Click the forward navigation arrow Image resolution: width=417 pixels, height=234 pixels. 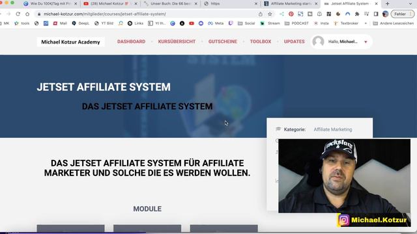(8, 14)
